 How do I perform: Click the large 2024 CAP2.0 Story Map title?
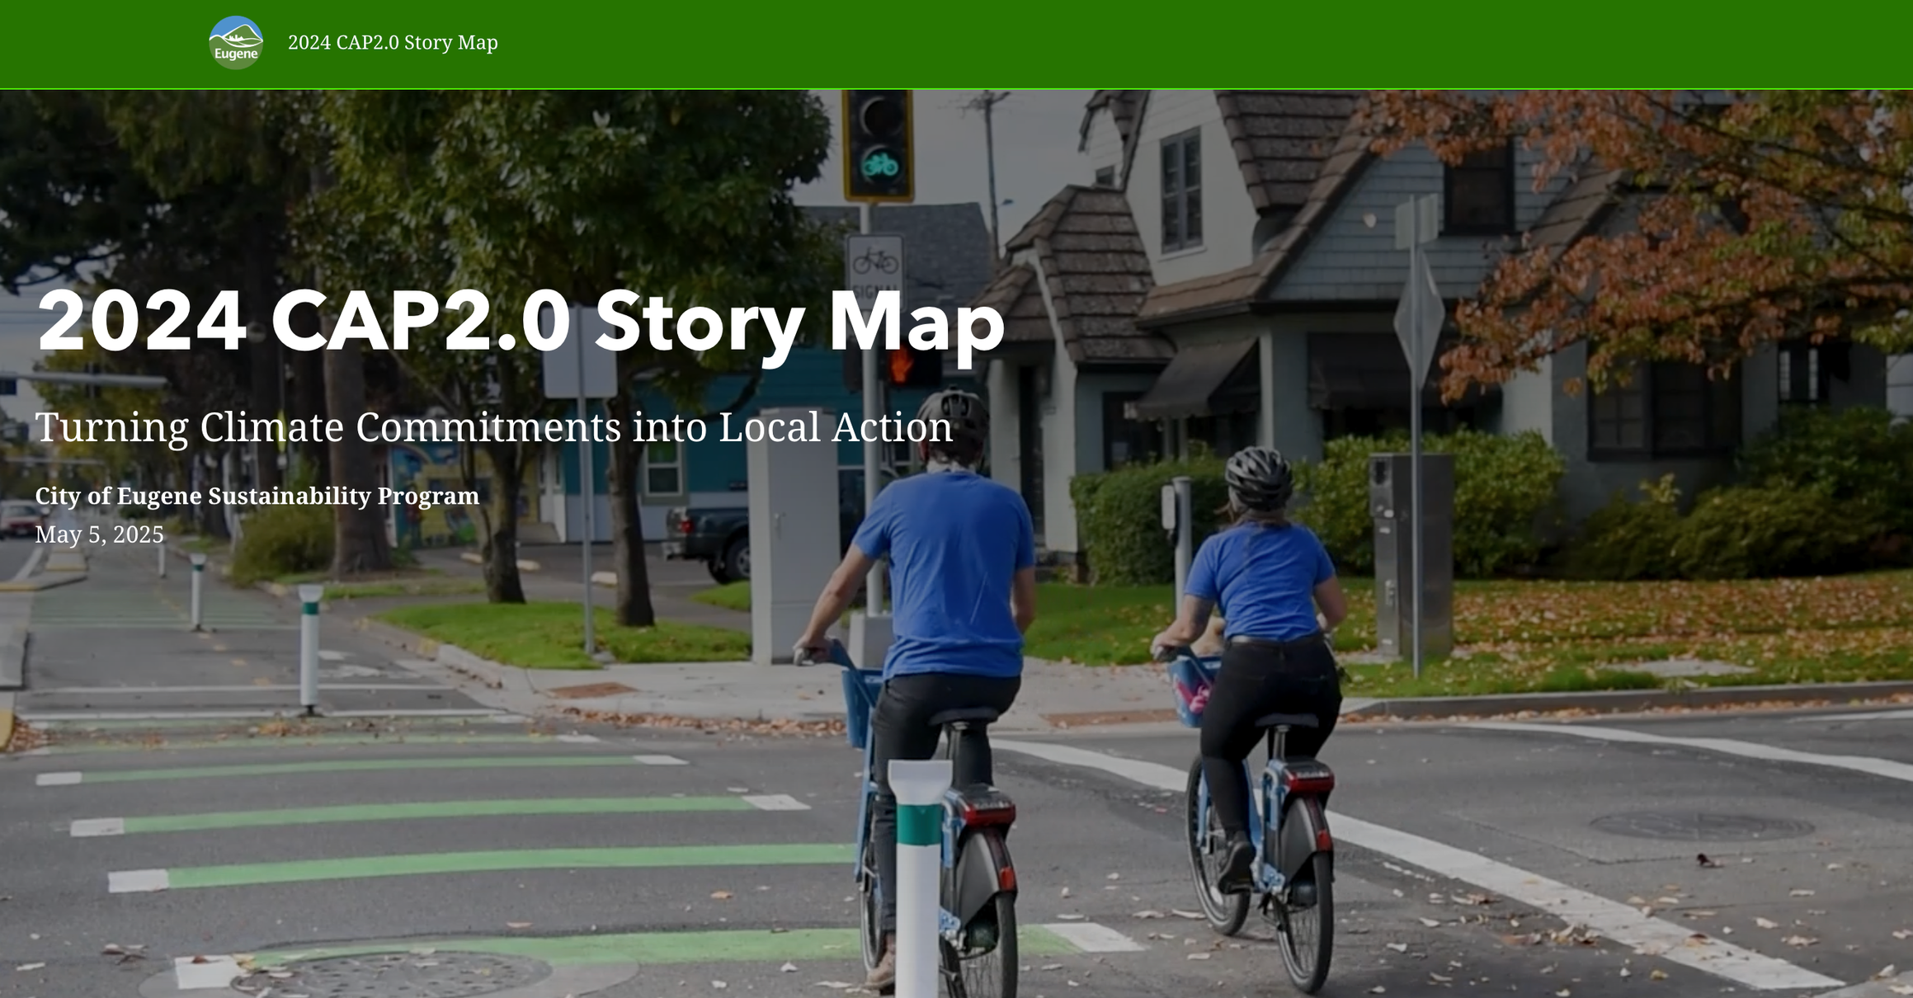click(x=521, y=322)
